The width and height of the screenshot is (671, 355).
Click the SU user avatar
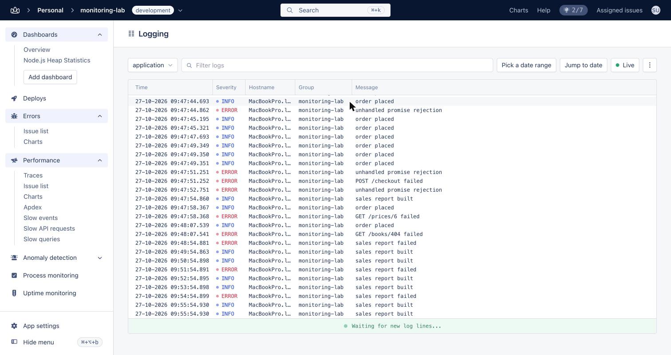(655, 10)
